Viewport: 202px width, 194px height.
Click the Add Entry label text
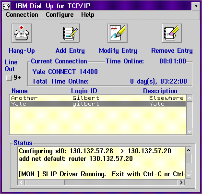70,51
